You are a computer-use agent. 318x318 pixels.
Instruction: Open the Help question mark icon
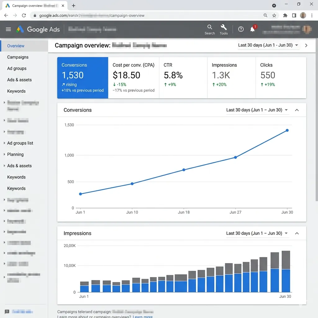[x=241, y=30]
